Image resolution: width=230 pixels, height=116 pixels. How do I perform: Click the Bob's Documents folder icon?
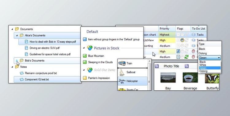click(21, 60)
